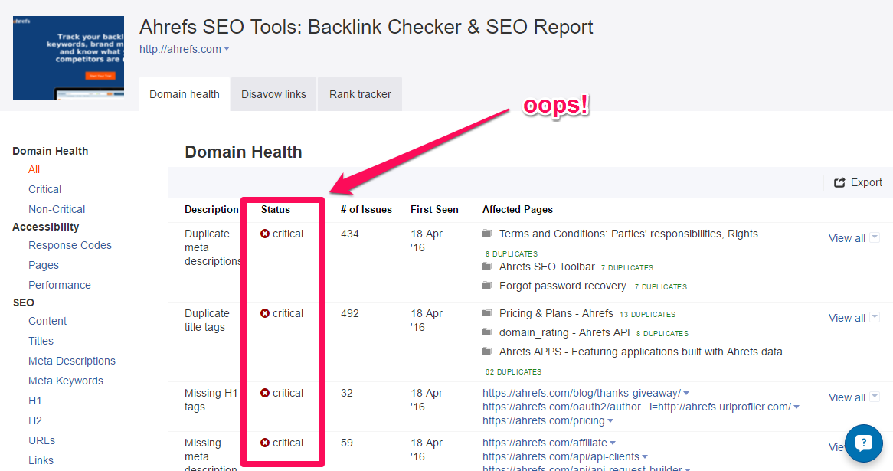Expand View all dropdown for Duplicate title tags
This screenshot has height=471, width=893.
875,317
